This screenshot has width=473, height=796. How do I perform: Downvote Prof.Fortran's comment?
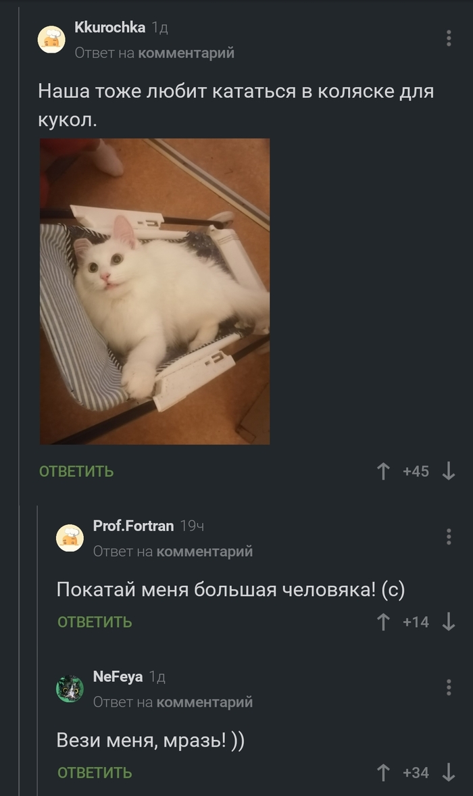pos(449,622)
